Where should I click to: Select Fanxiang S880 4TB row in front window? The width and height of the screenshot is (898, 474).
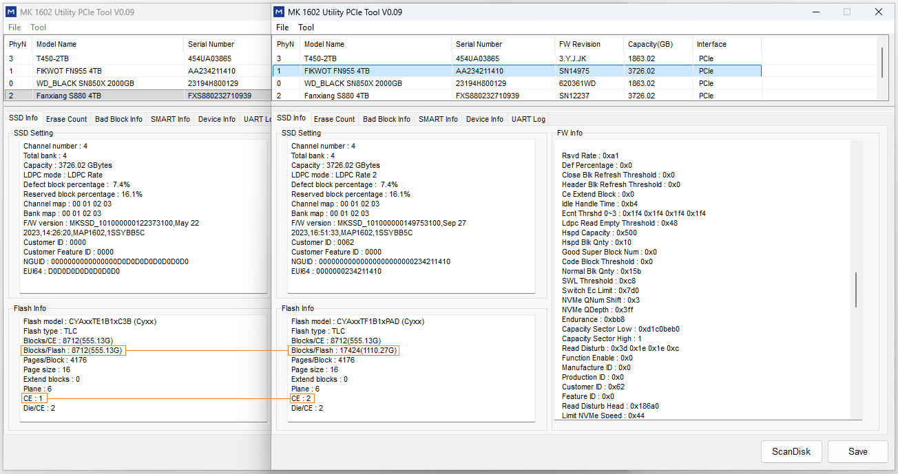(517, 96)
